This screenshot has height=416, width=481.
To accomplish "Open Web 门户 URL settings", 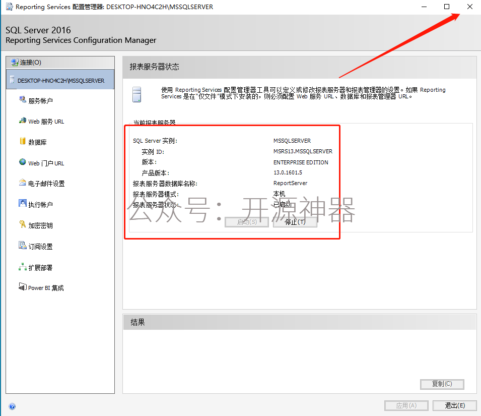I will [x=46, y=163].
